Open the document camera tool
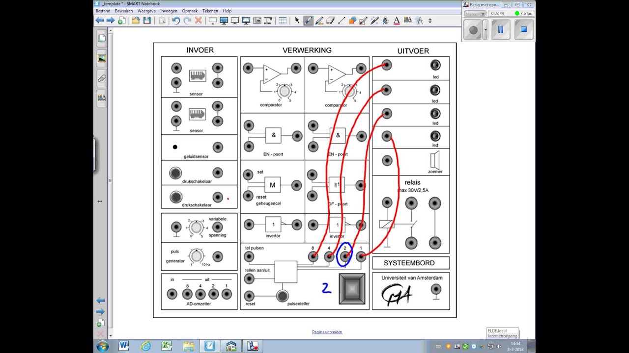Viewport: 629px width, 353px height. [268, 21]
